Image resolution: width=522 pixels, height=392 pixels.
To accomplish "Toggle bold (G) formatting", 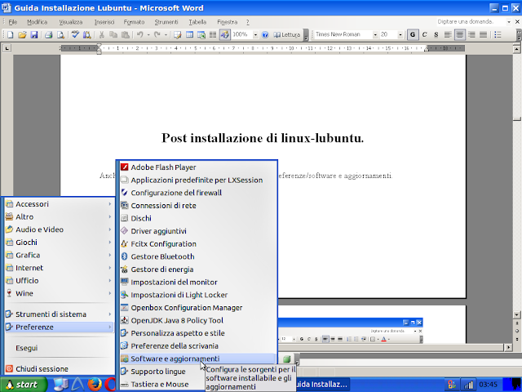I will point(413,34).
